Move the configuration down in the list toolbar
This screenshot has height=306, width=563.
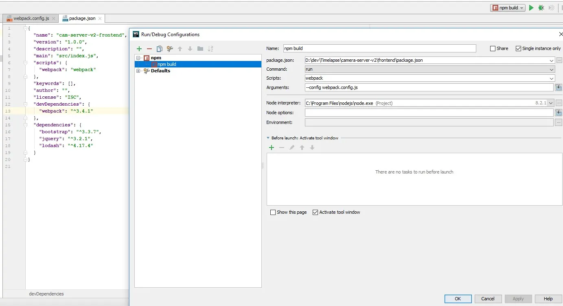190,49
